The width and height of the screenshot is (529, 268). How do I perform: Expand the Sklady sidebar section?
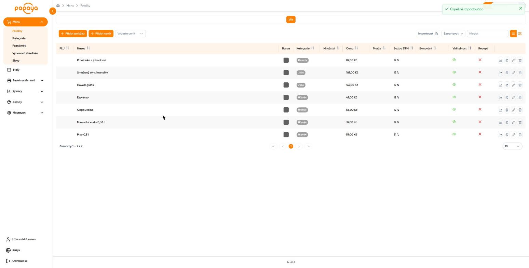[x=26, y=102]
